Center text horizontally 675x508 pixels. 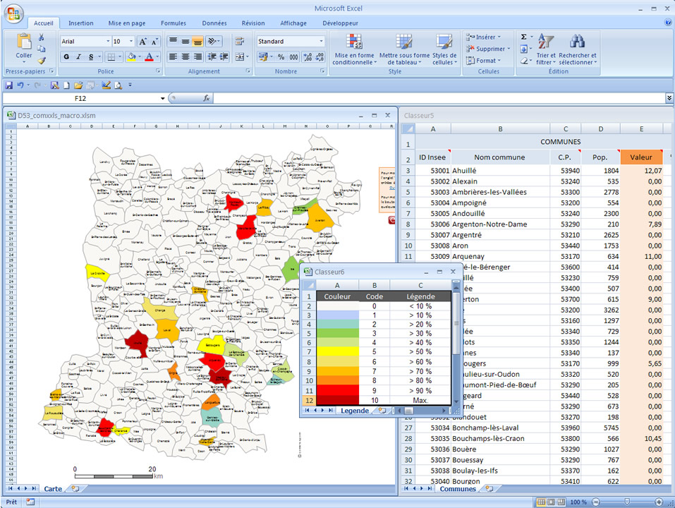pyautogui.click(x=185, y=56)
